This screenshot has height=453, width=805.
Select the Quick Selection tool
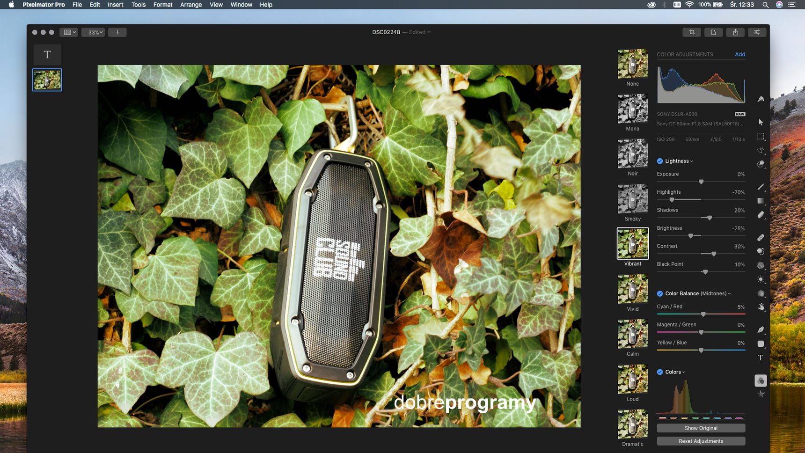click(x=761, y=164)
